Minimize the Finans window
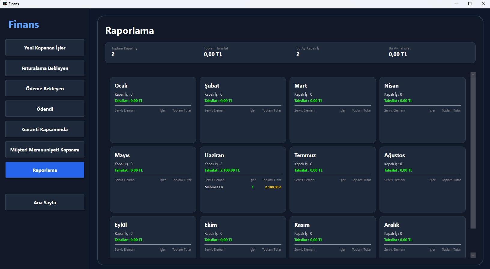This screenshot has height=269, width=490. 456,4
